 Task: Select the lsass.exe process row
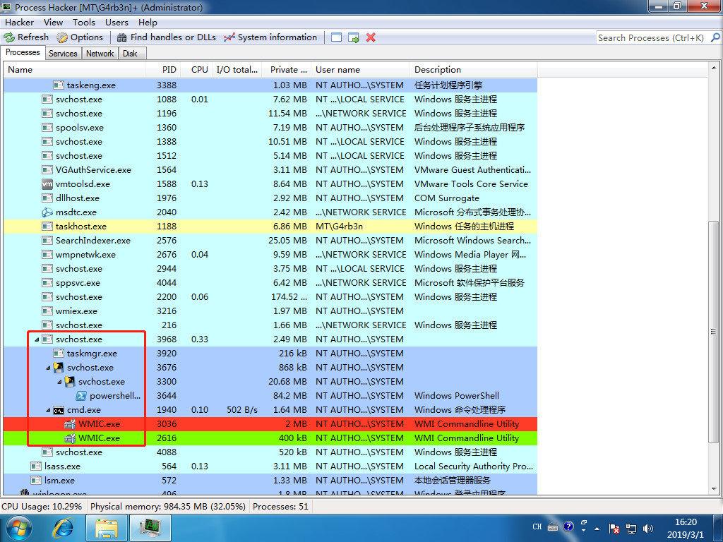(x=270, y=466)
